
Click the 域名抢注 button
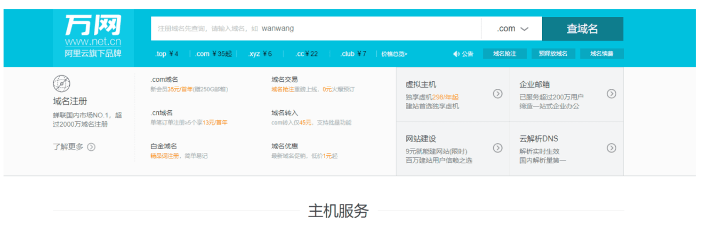(504, 54)
